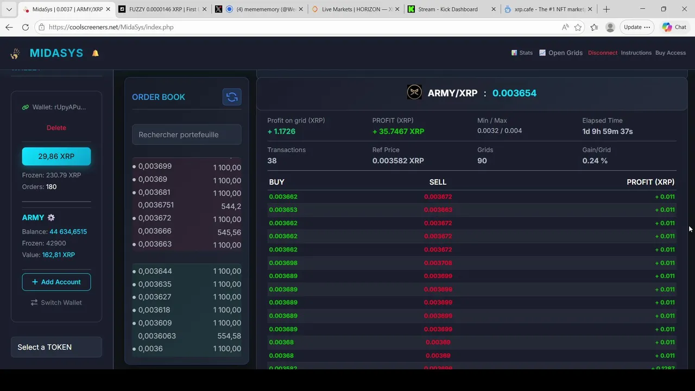This screenshot has height=391, width=695.
Task: Open the read aloud icon
Action: [x=565, y=27]
